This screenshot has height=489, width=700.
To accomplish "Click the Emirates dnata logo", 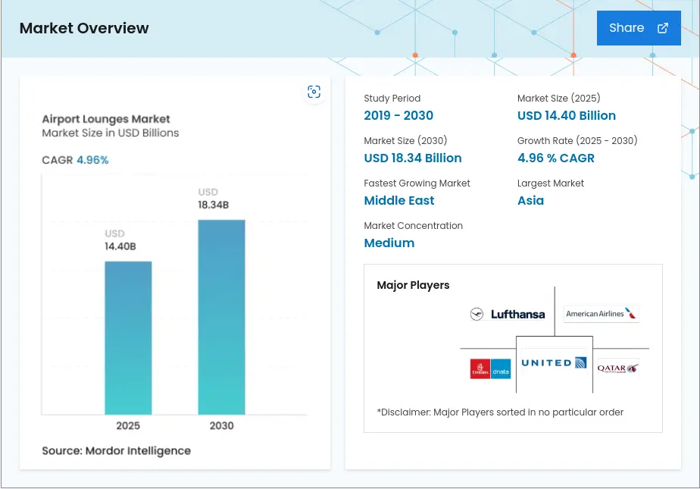I will (490, 368).
